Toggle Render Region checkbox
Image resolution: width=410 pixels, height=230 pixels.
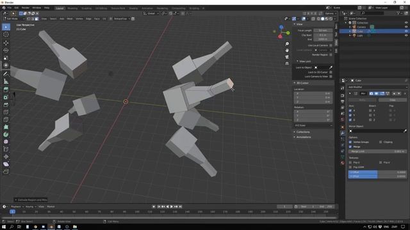331,55
